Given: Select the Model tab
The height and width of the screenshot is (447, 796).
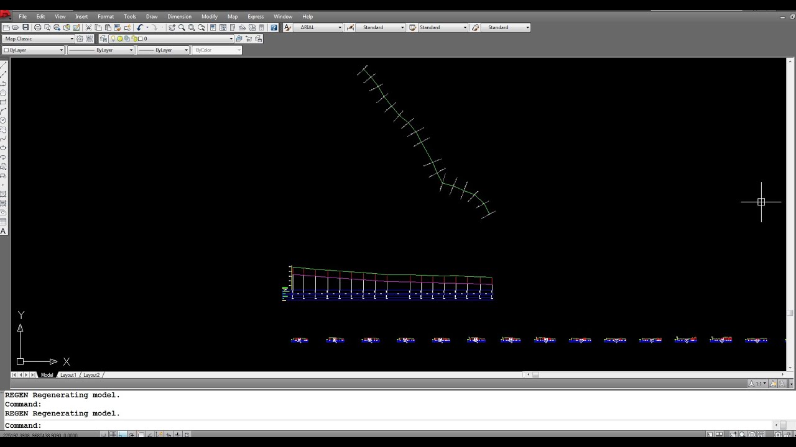Looking at the screenshot, I should point(47,375).
